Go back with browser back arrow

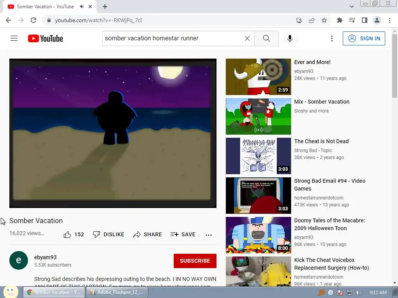pos(9,20)
